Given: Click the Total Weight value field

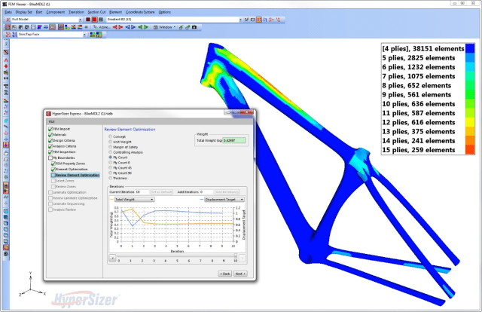Looking at the screenshot, I should click(234, 140).
